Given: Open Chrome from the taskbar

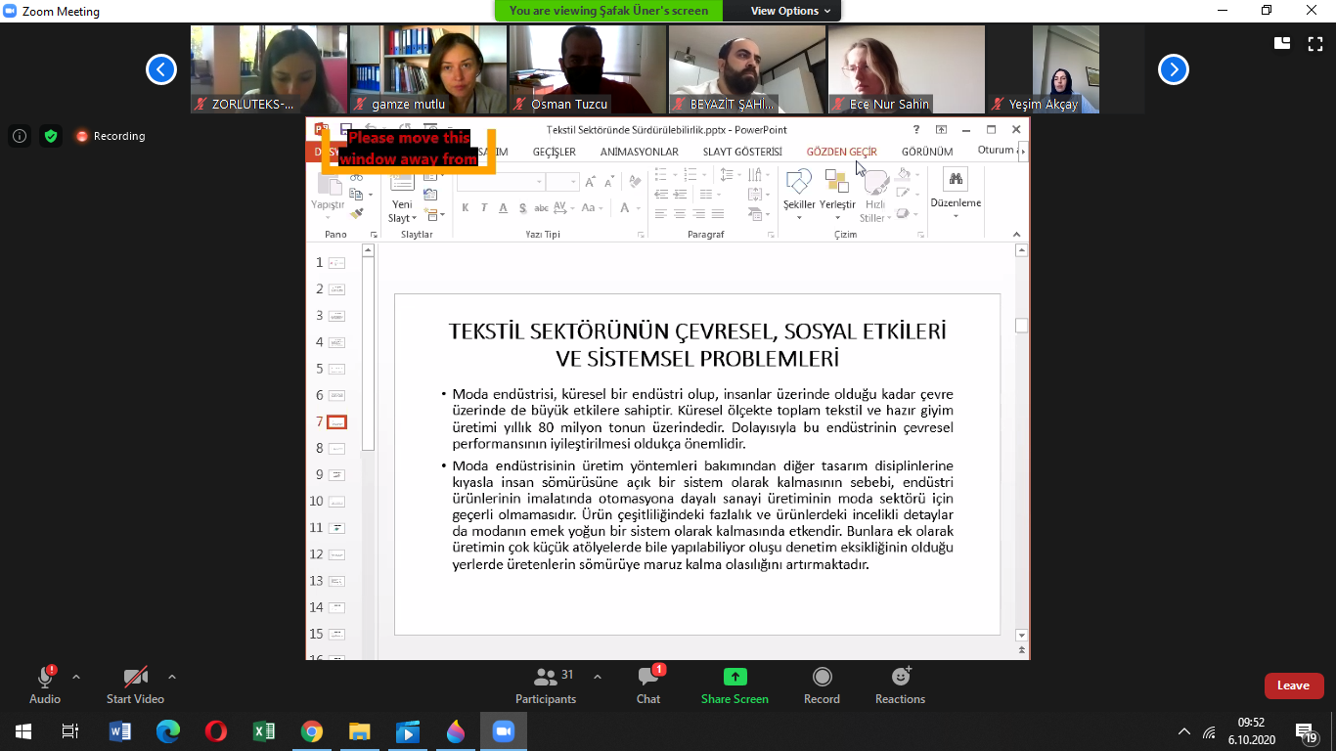Looking at the screenshot, I should click(x=312, y=731).
